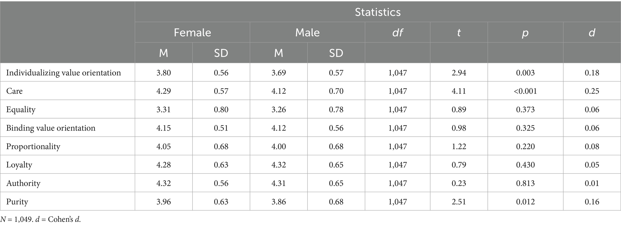Viewport: 621px width, 226px height.
Task: Select the 0.813 p-value for Authority
Action: click(525, 183)
